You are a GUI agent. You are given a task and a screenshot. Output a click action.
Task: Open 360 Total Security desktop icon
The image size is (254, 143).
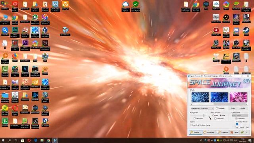5,110
